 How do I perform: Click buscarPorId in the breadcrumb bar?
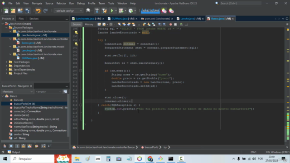pos(151,147)
